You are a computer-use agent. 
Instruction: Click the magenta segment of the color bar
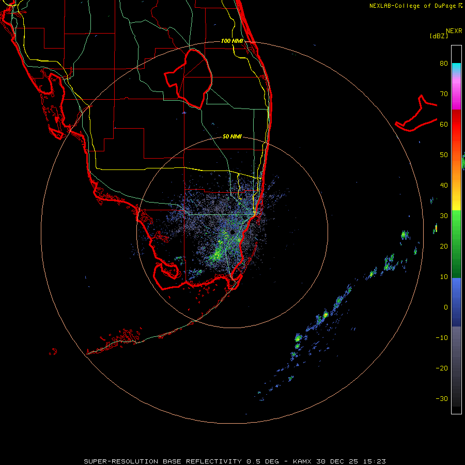coord(456,95)
